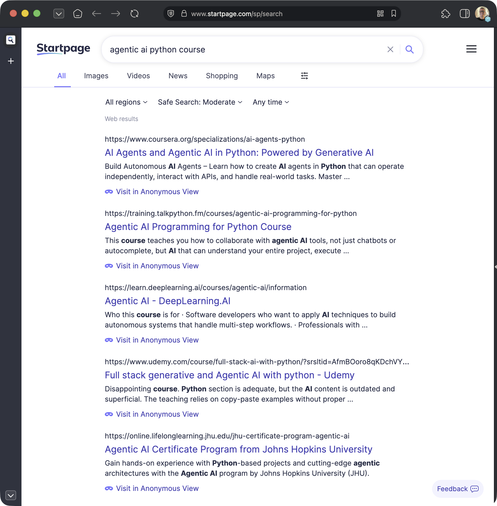Screen dimensions: 497x506
Task: Open the hamburger menu
Action: coord(471,49)
